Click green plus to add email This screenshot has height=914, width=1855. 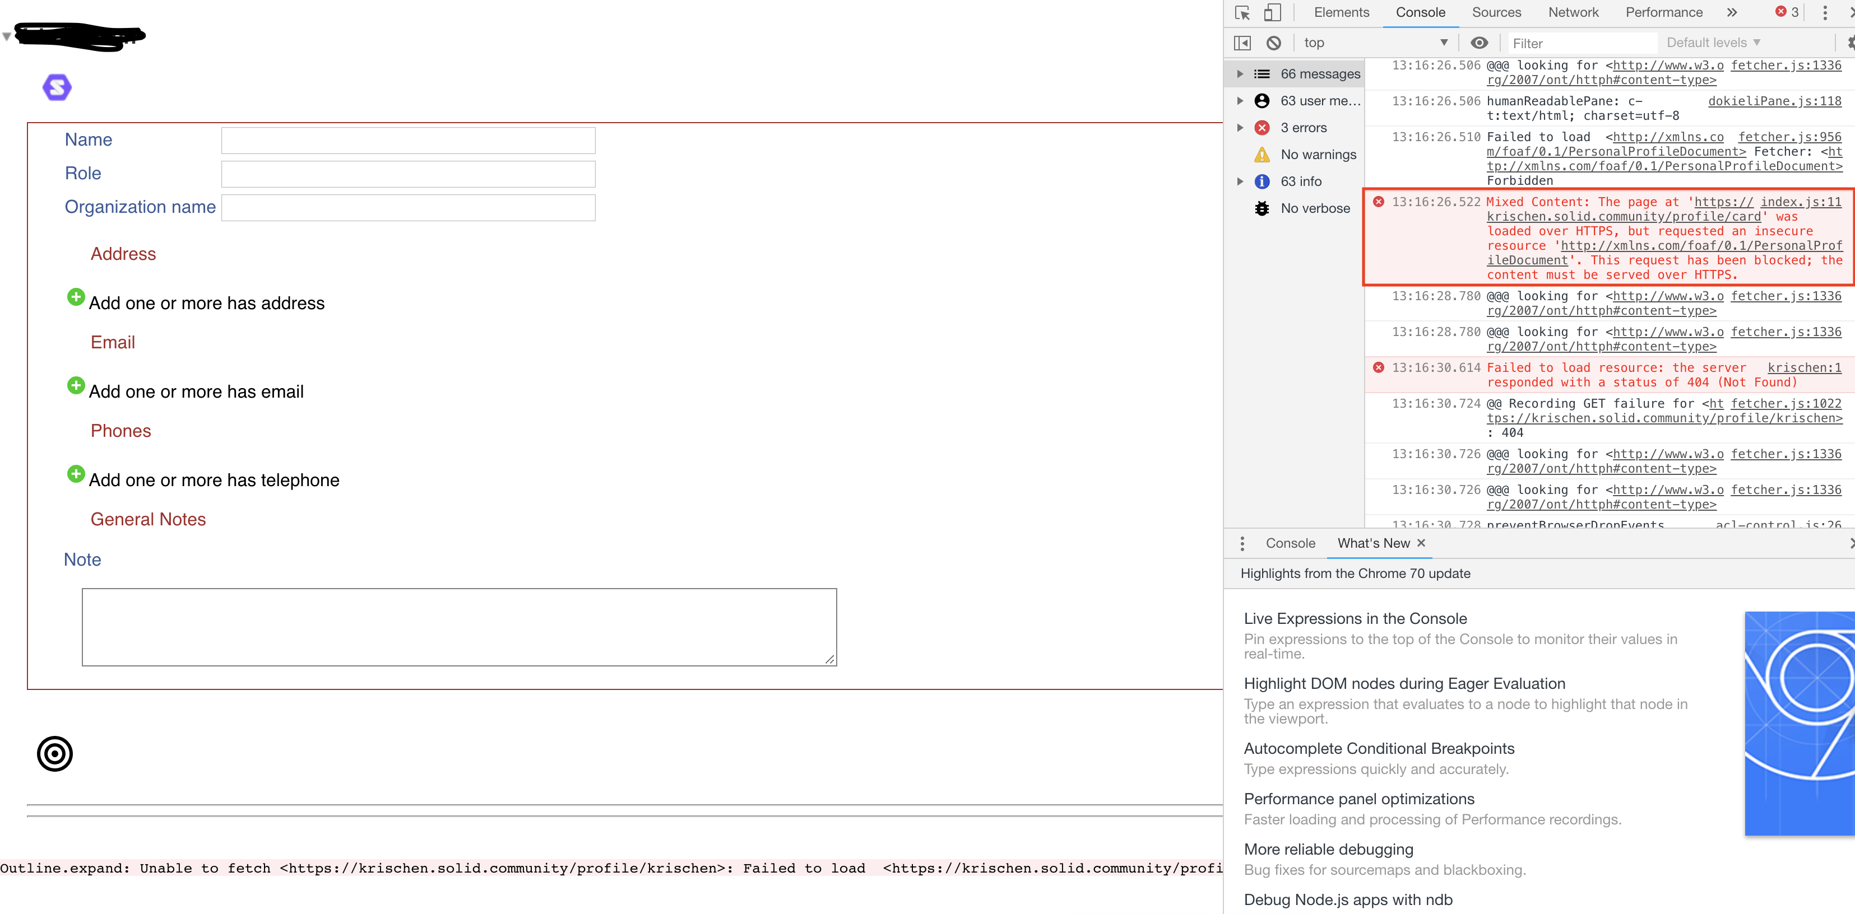click(76, 385)
